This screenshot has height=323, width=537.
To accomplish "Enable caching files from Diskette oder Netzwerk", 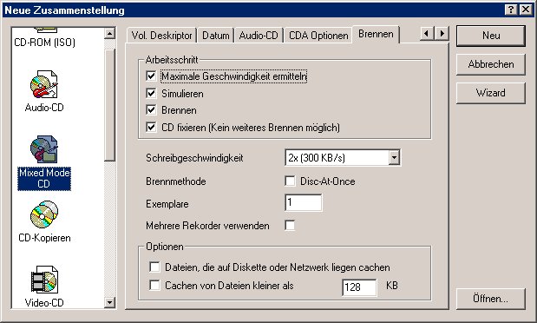I will pyautogui.click(x=154, y=267).
